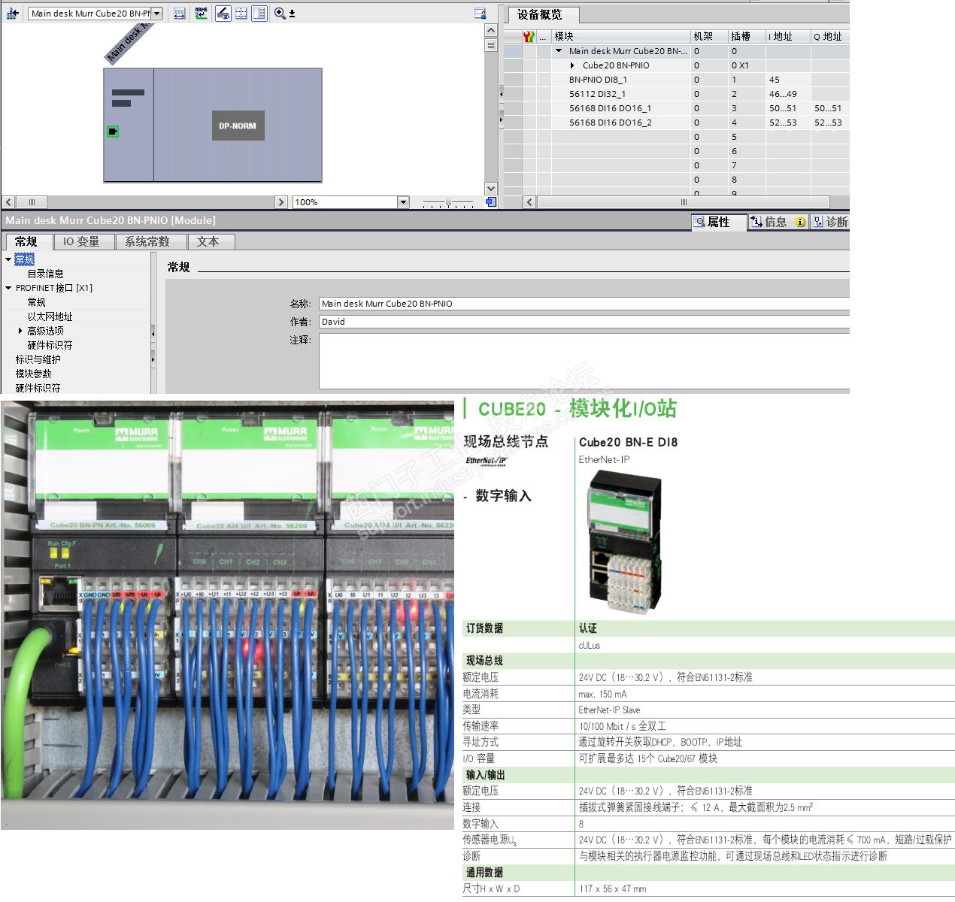Screen dimensions: 955x902
Task: Adjust the zoom slider in device view
Action: [x=448, y=202]
